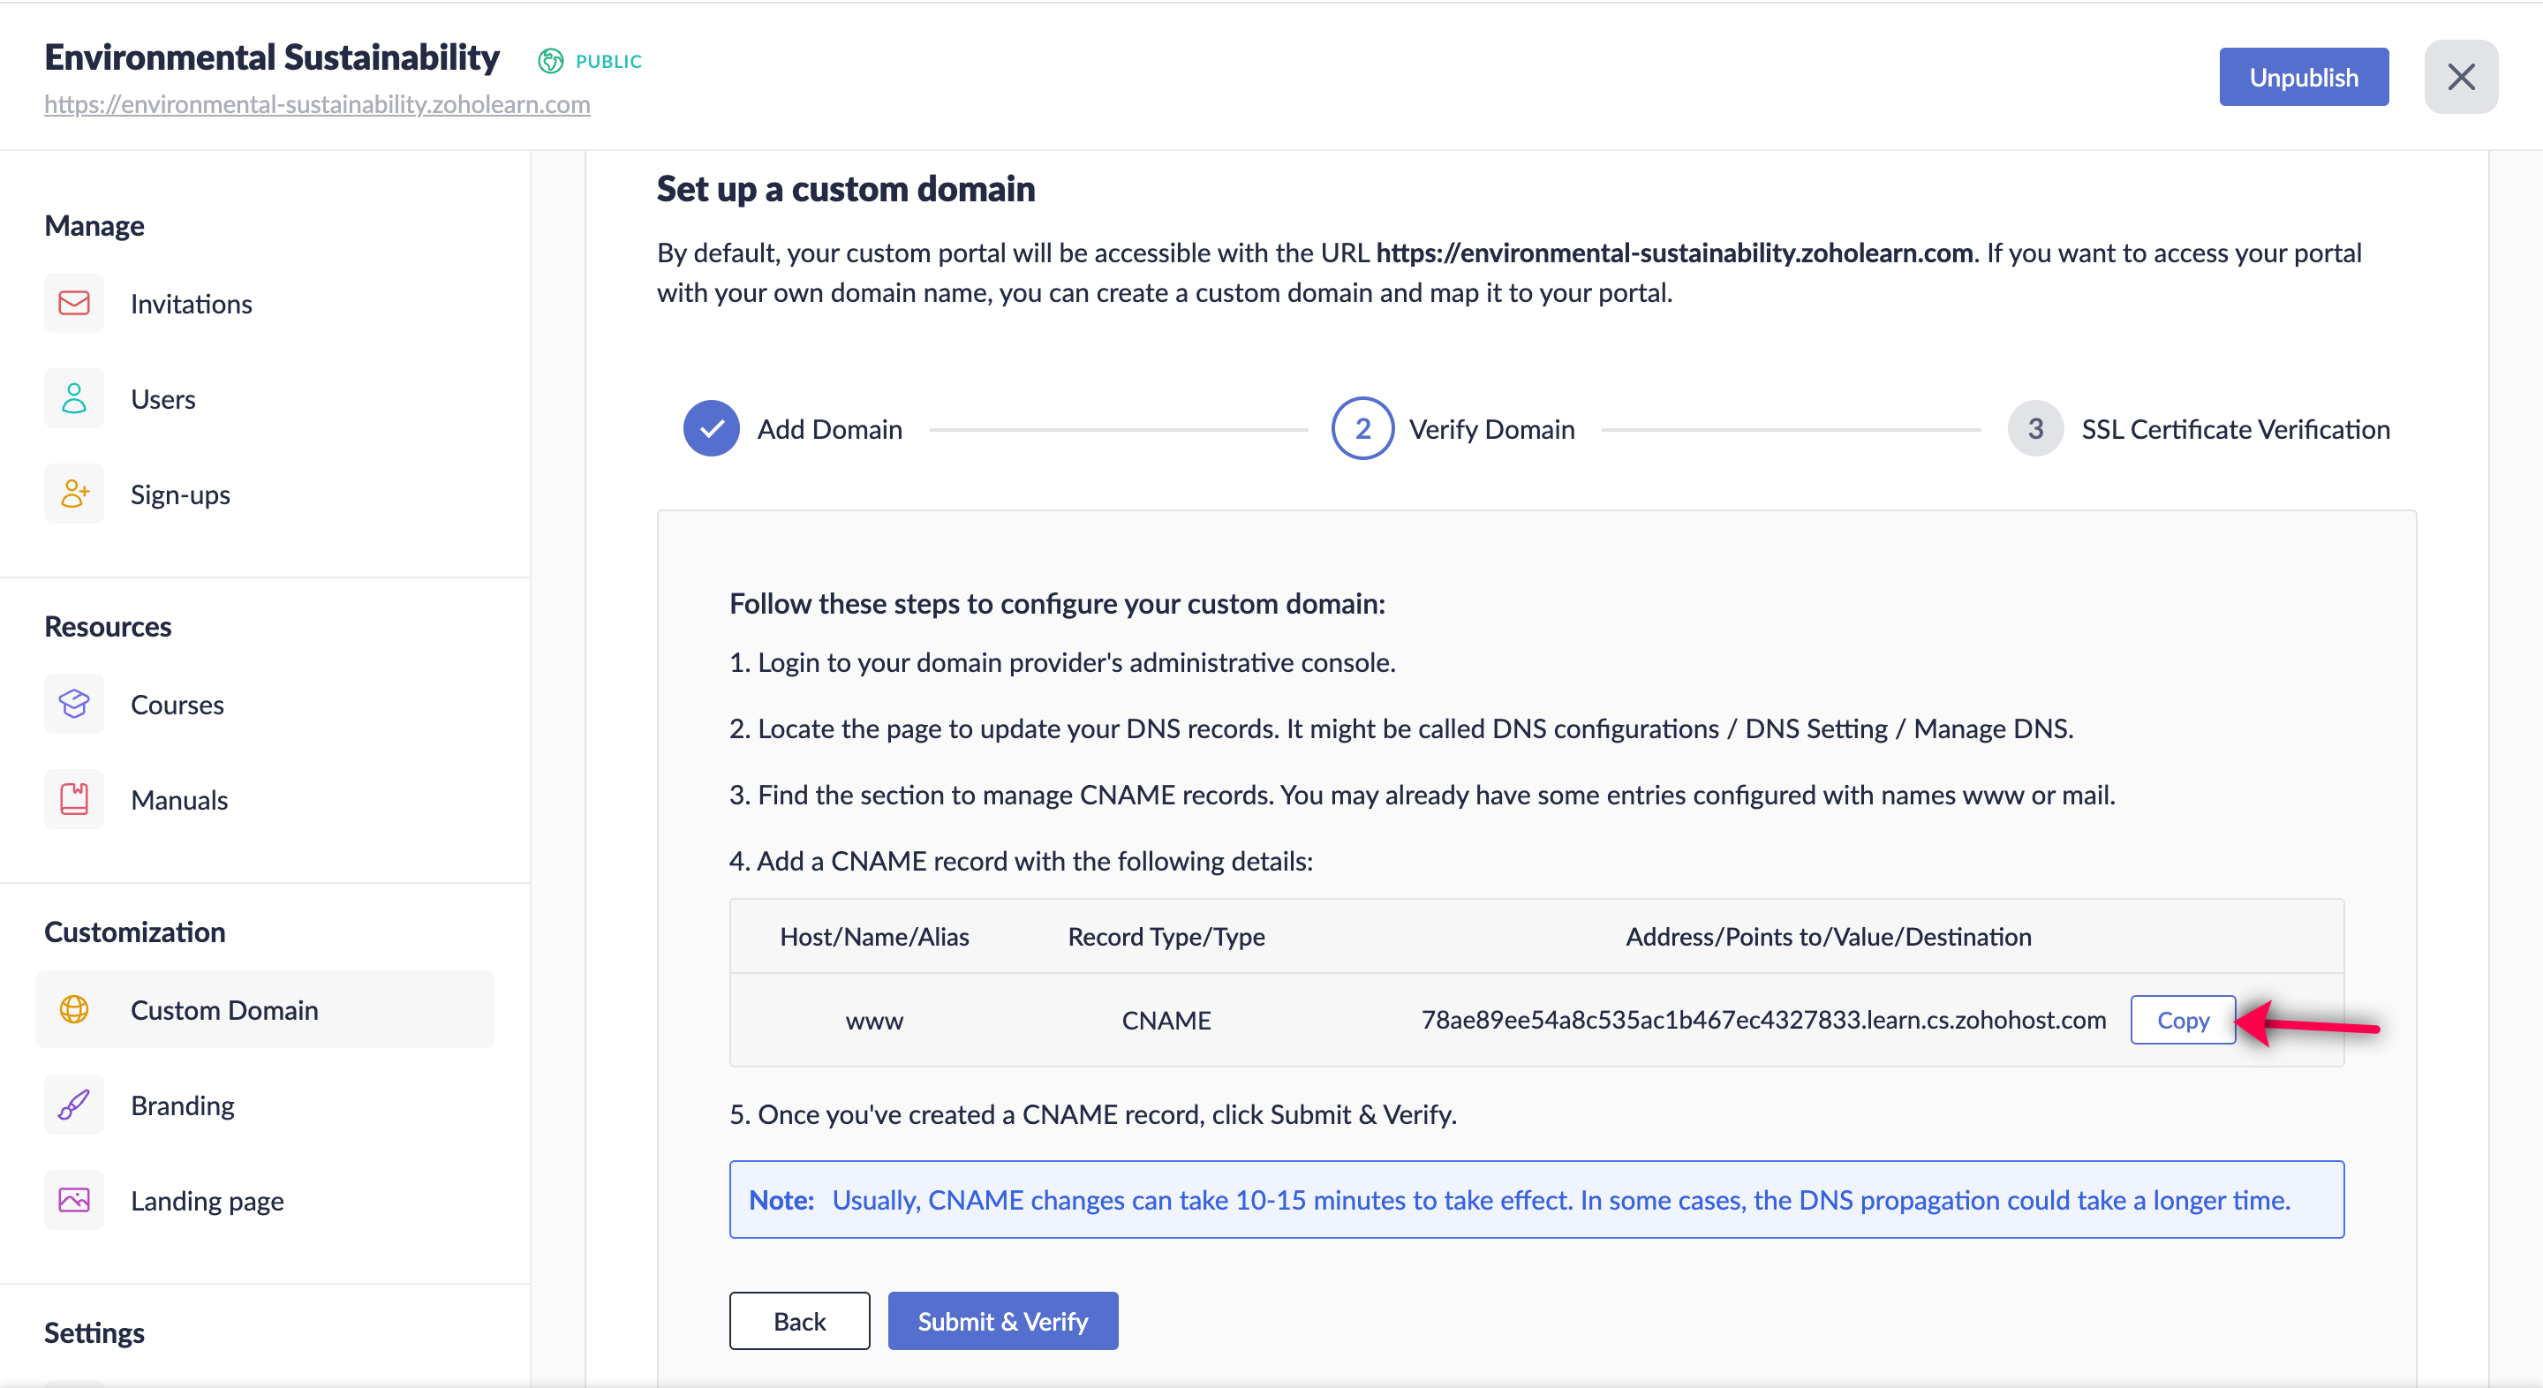Image resolution: width=2543 pixels, height=1388 pixels.
Task: Select the Custom Domain globe icon
Action: click(74, 1010)
